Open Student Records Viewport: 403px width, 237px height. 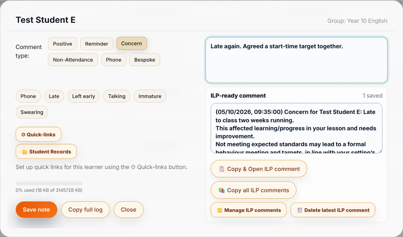coord(46,151)
